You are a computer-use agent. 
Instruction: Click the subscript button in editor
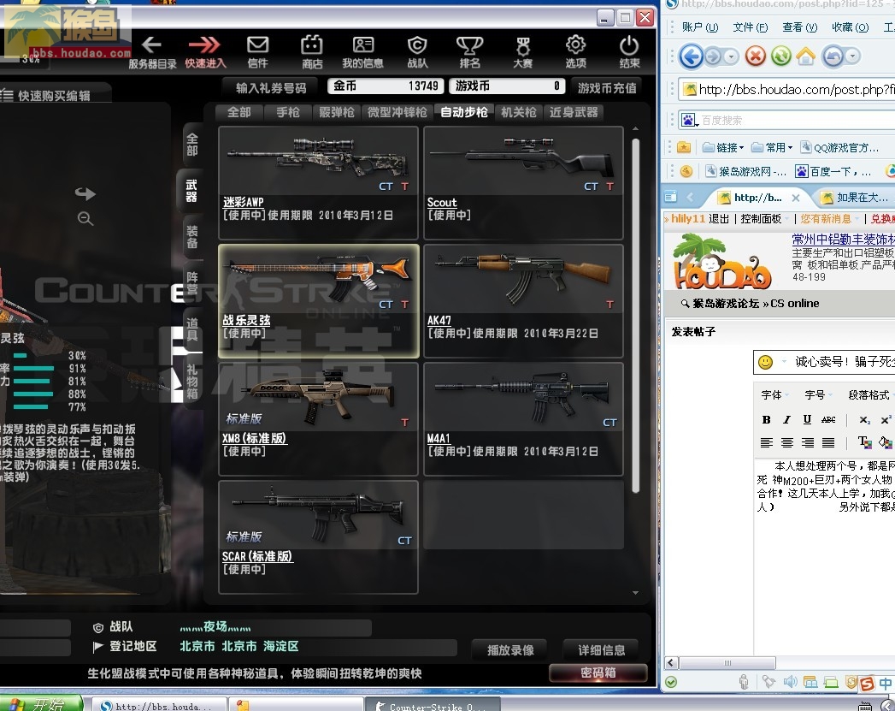click(x=865, y=420)
